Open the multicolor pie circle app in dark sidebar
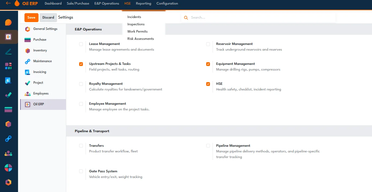Viewport: 372px width, 192px height. click(8, 168)
